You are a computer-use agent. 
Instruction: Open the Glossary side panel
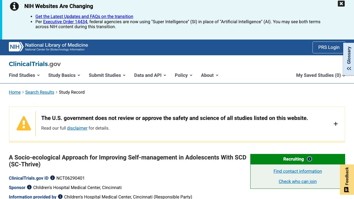[349, 59]
